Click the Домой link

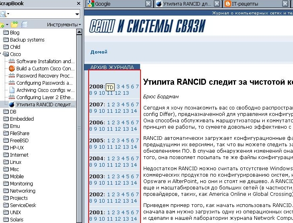click(x=99, y=52)
